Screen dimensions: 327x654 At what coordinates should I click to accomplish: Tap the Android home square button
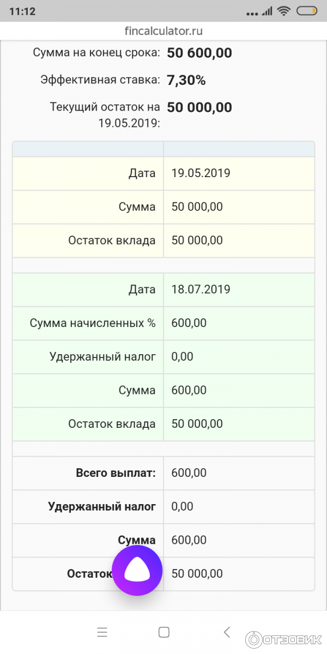coord(163,632)
